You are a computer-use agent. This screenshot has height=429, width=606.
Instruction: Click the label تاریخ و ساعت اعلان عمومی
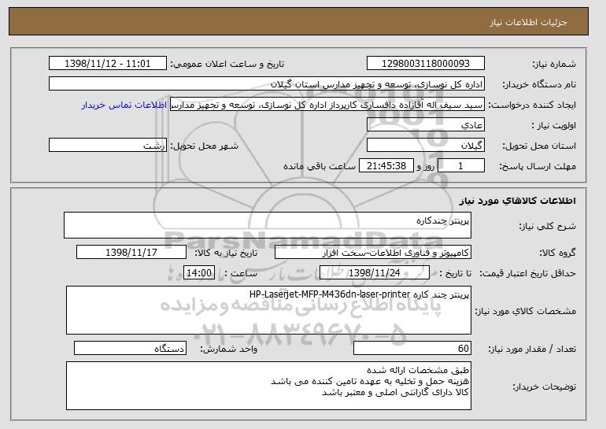pos(227,64)
